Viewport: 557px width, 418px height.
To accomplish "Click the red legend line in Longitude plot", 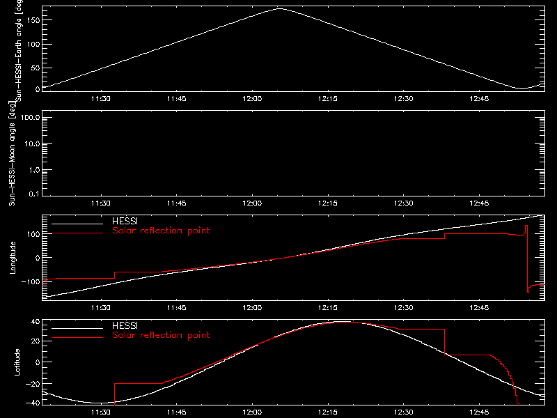I will [x=77, y=233].
